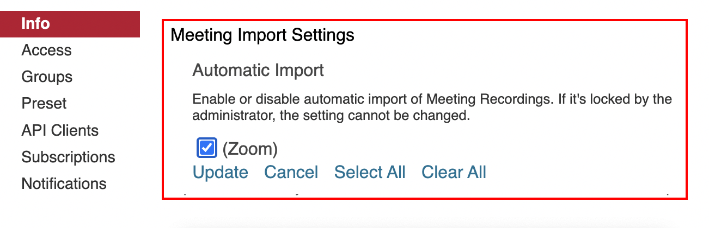This screenshot has width=709, height=228.
Task: Click the Meeting Import Settings heading
Action: pyautogui.click(x=262, y=36)
